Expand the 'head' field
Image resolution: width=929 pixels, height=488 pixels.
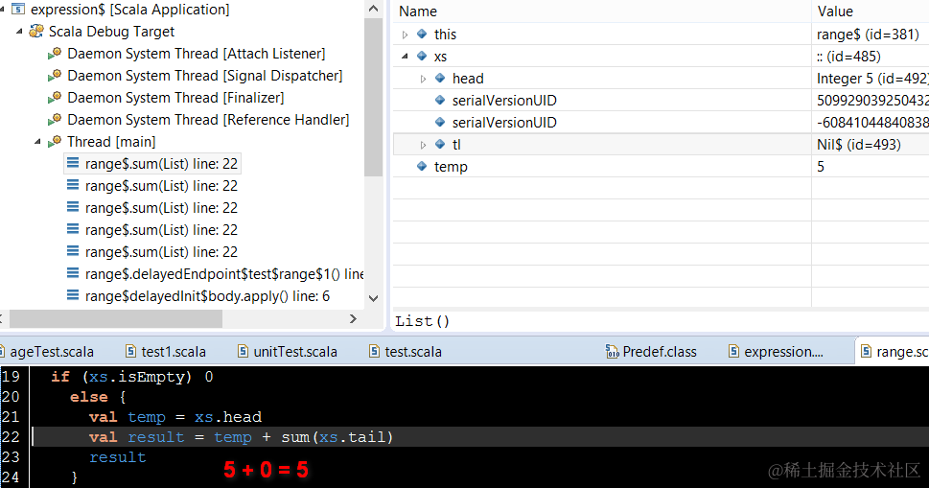[x=423, y=79]
